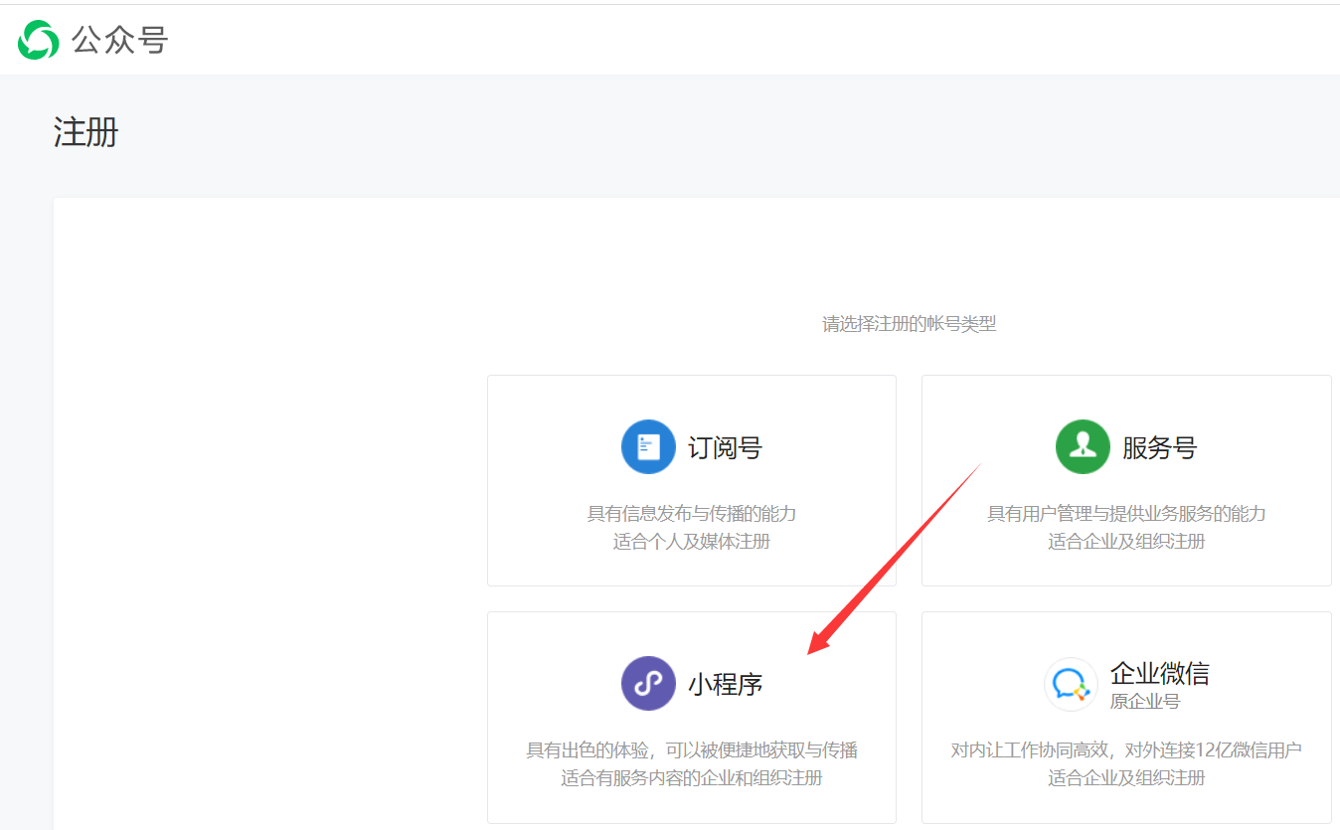Click text 具有信息发布与传播的能力
The image size is (1340, 830).
[692, 514]
